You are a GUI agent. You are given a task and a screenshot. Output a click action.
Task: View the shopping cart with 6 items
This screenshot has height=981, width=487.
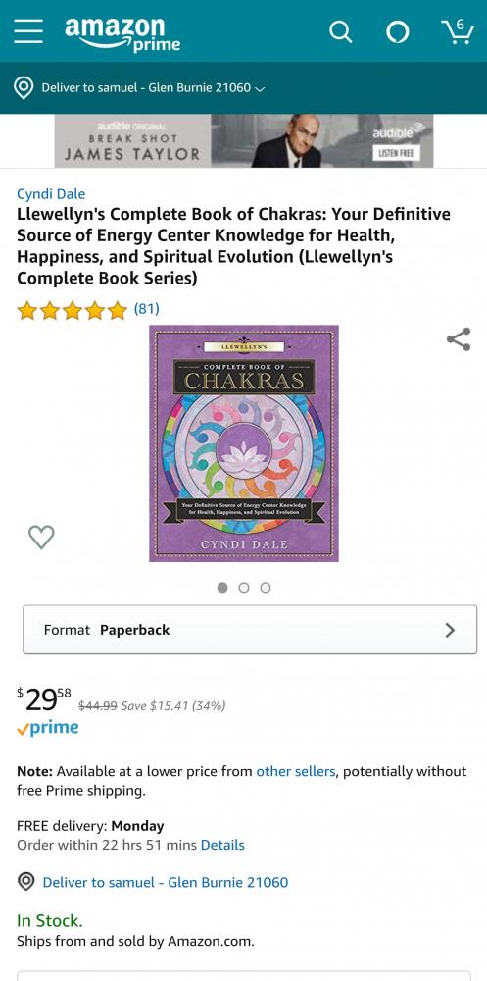click(457, 30)
